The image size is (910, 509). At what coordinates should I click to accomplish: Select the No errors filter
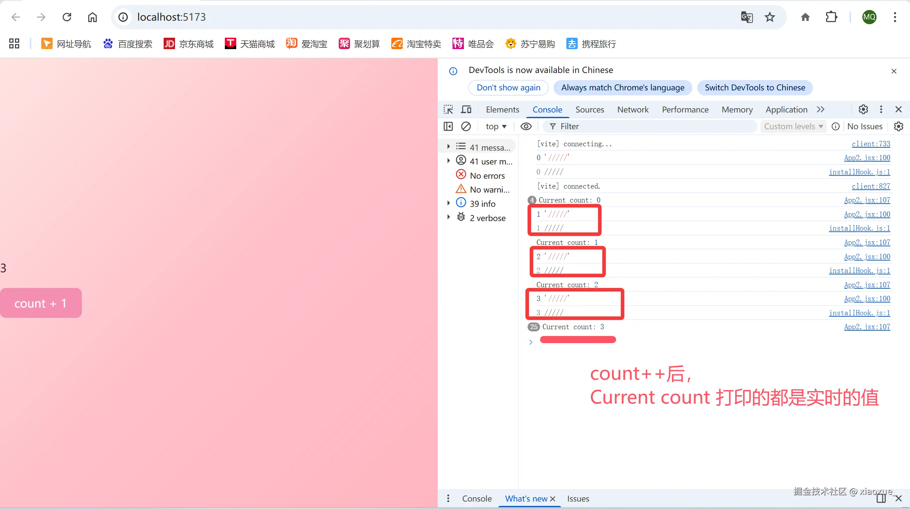(488, 175)
